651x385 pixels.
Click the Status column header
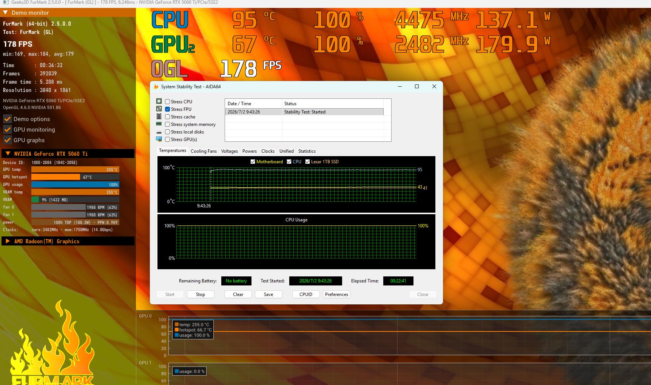click(x=333, y=104)
